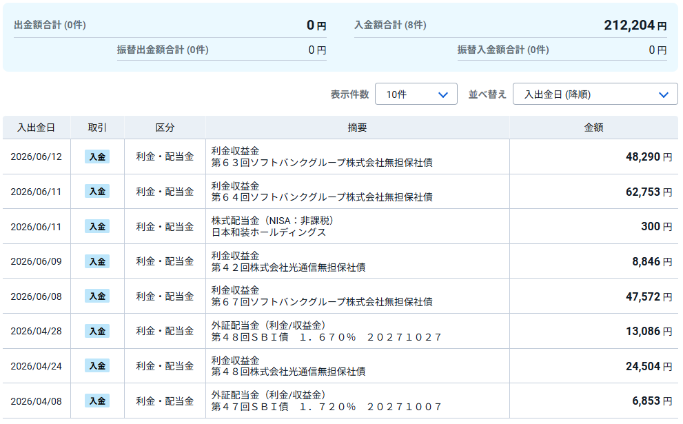Select 第63回ソフトバンクグループ株式会社無担保社債 description

point(322,163)
